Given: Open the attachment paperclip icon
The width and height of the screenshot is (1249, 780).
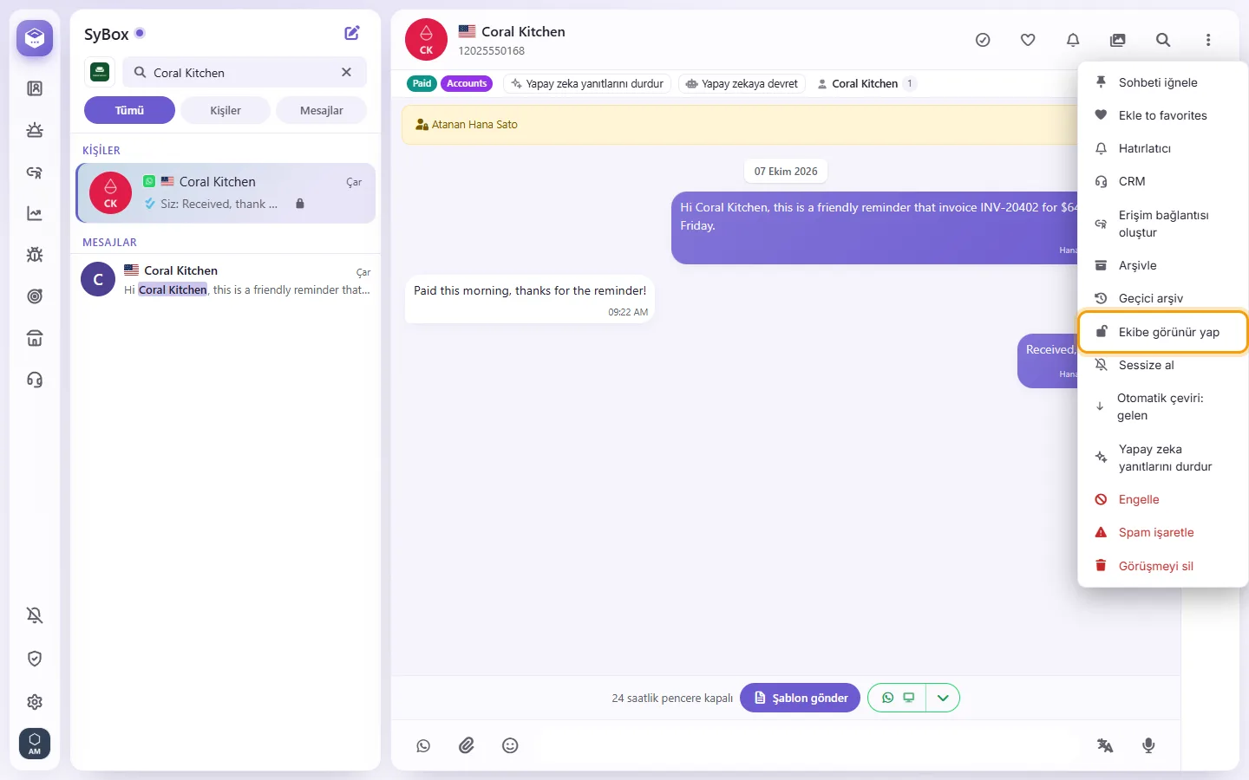Looking at the screenshot, I should (x=467, y=745).
